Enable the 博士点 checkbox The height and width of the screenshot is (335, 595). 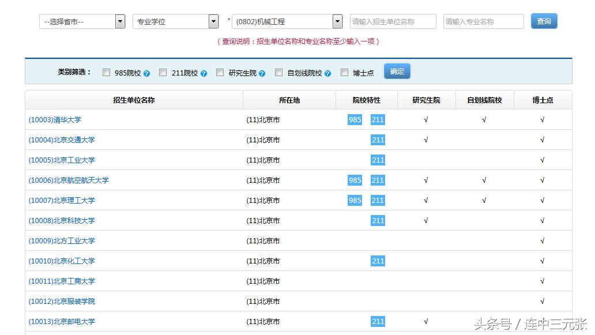[344, 73]
